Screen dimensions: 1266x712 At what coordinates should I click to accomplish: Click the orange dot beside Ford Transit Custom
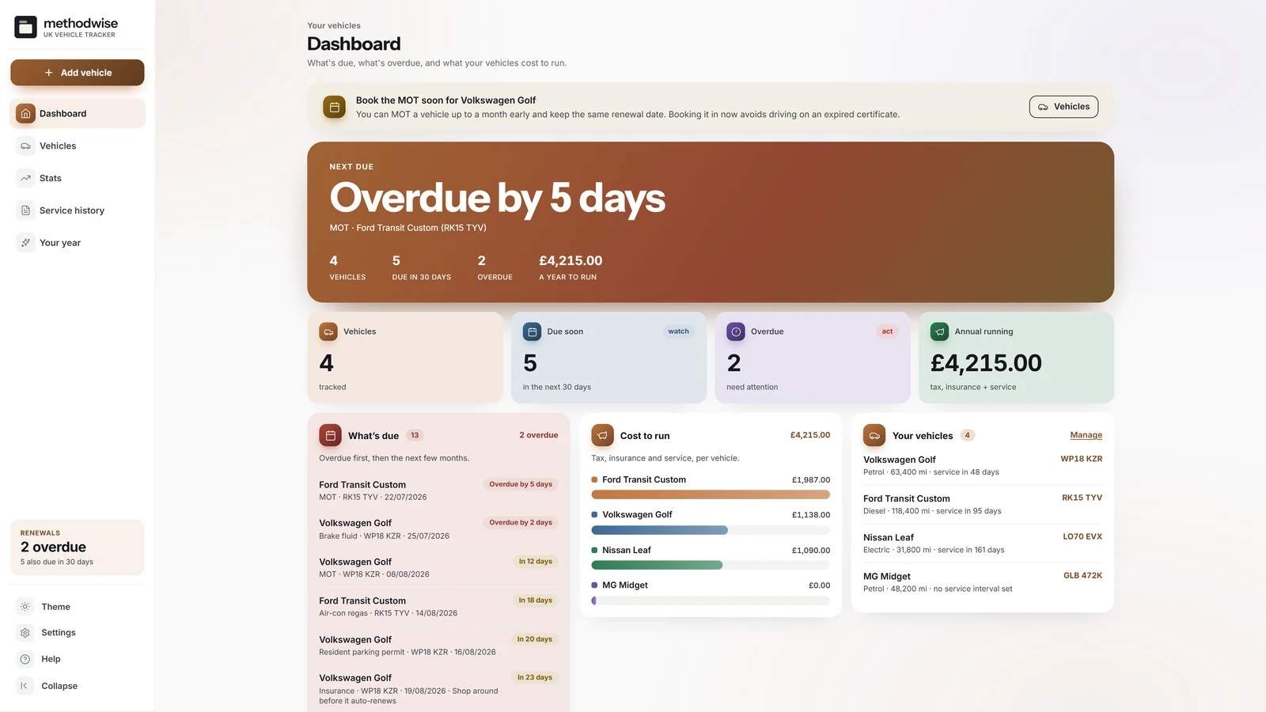pyautogui.click(x=594, y=479)
